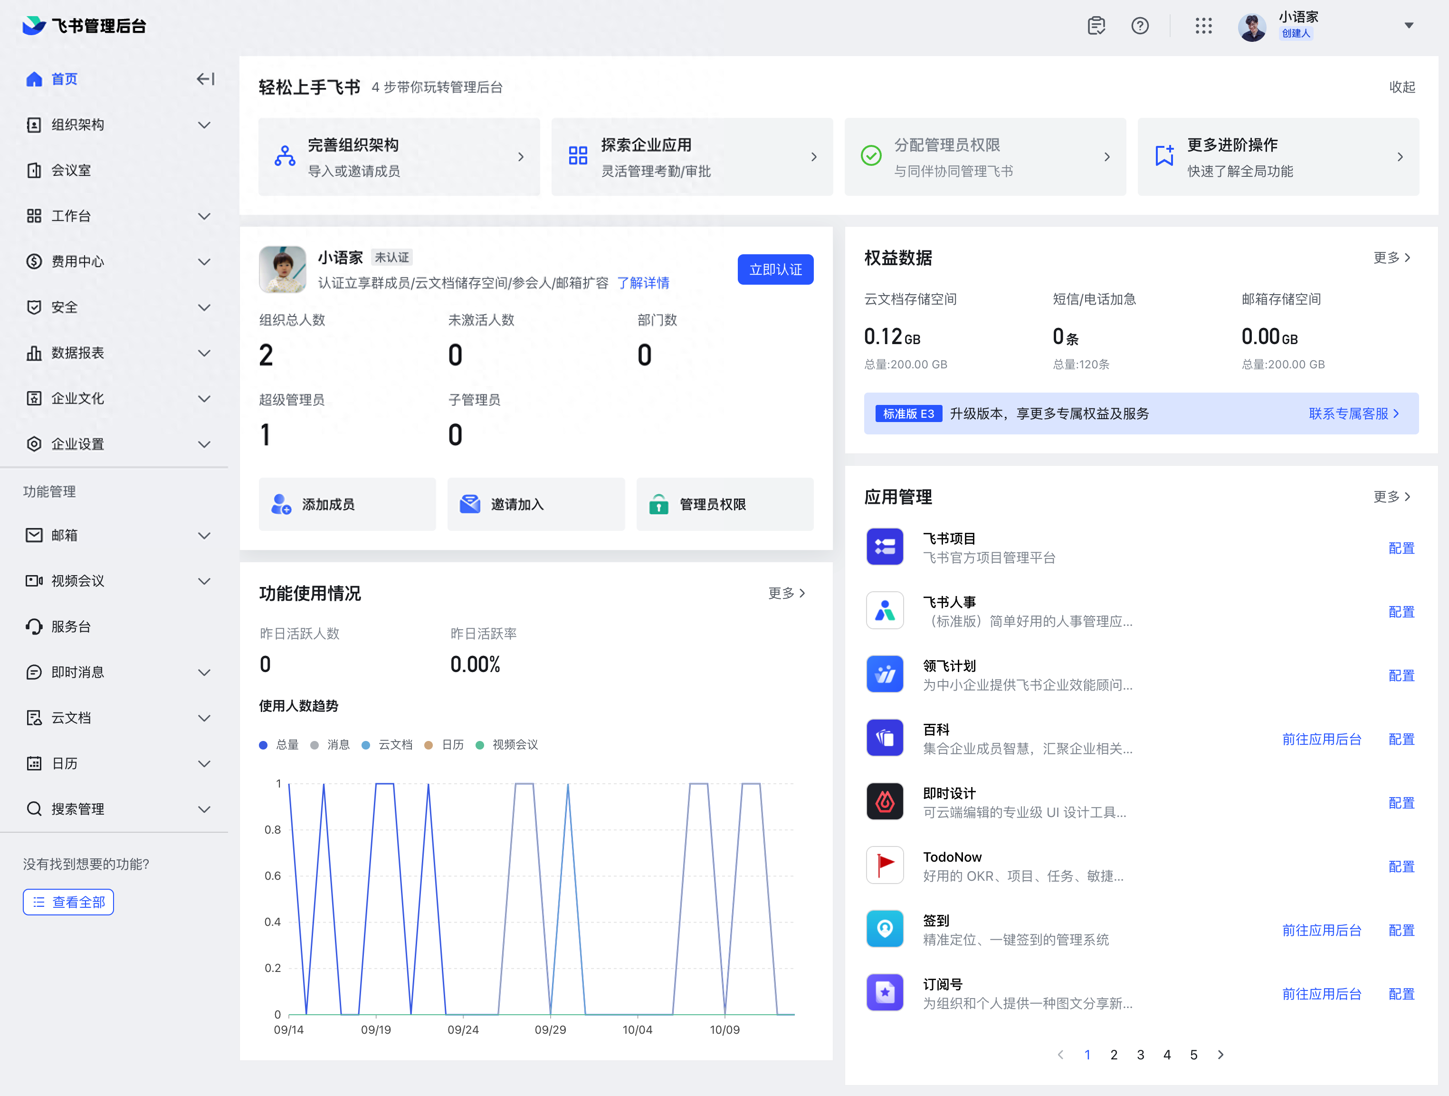Open the 了解详情 link

[643, 283]
